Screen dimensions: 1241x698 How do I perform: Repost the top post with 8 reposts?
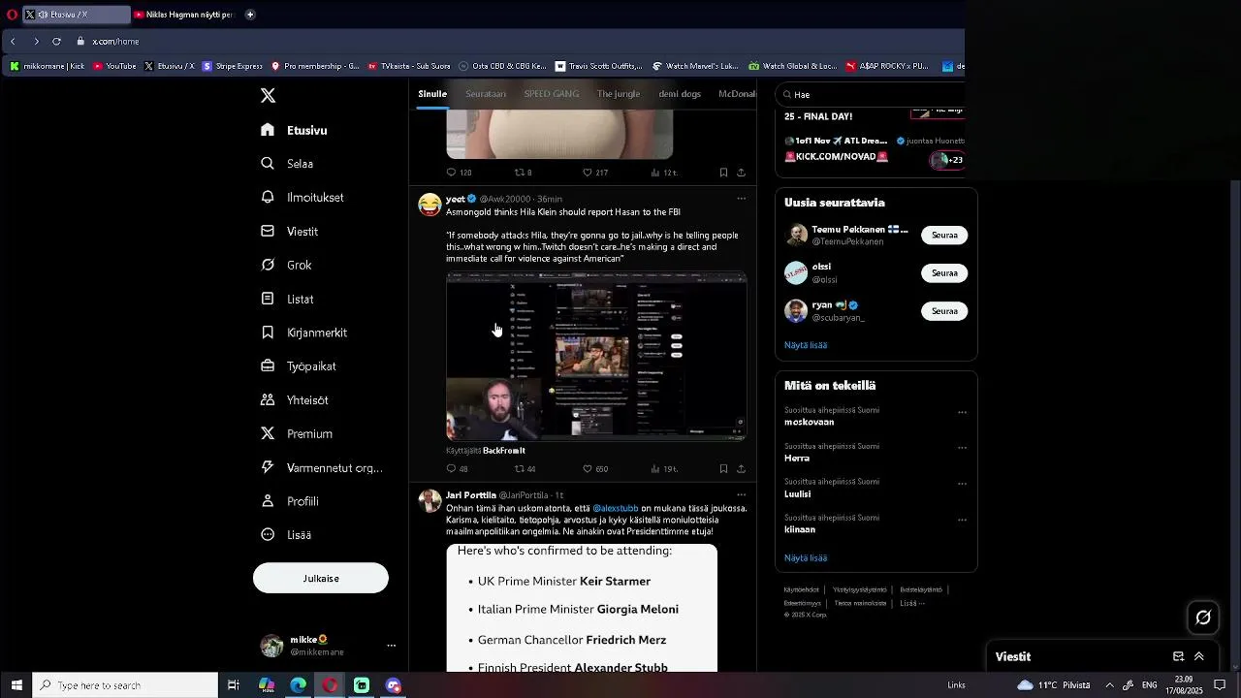click(x=520, y=173)
